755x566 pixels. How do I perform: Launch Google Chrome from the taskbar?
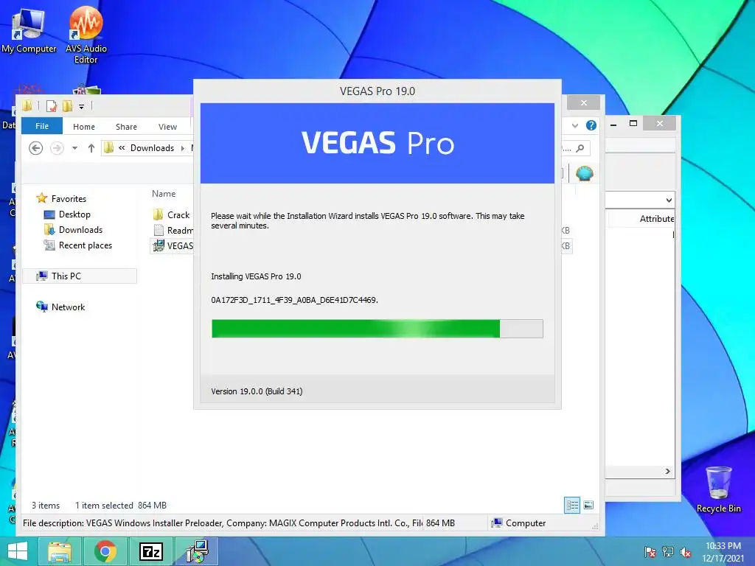[105, 551]
